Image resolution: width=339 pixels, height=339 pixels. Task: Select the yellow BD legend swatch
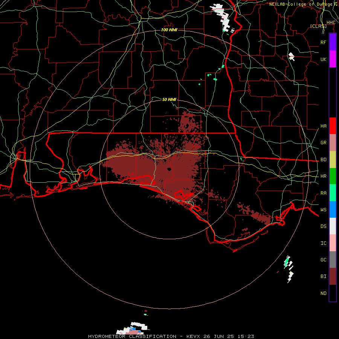[333, 160]
